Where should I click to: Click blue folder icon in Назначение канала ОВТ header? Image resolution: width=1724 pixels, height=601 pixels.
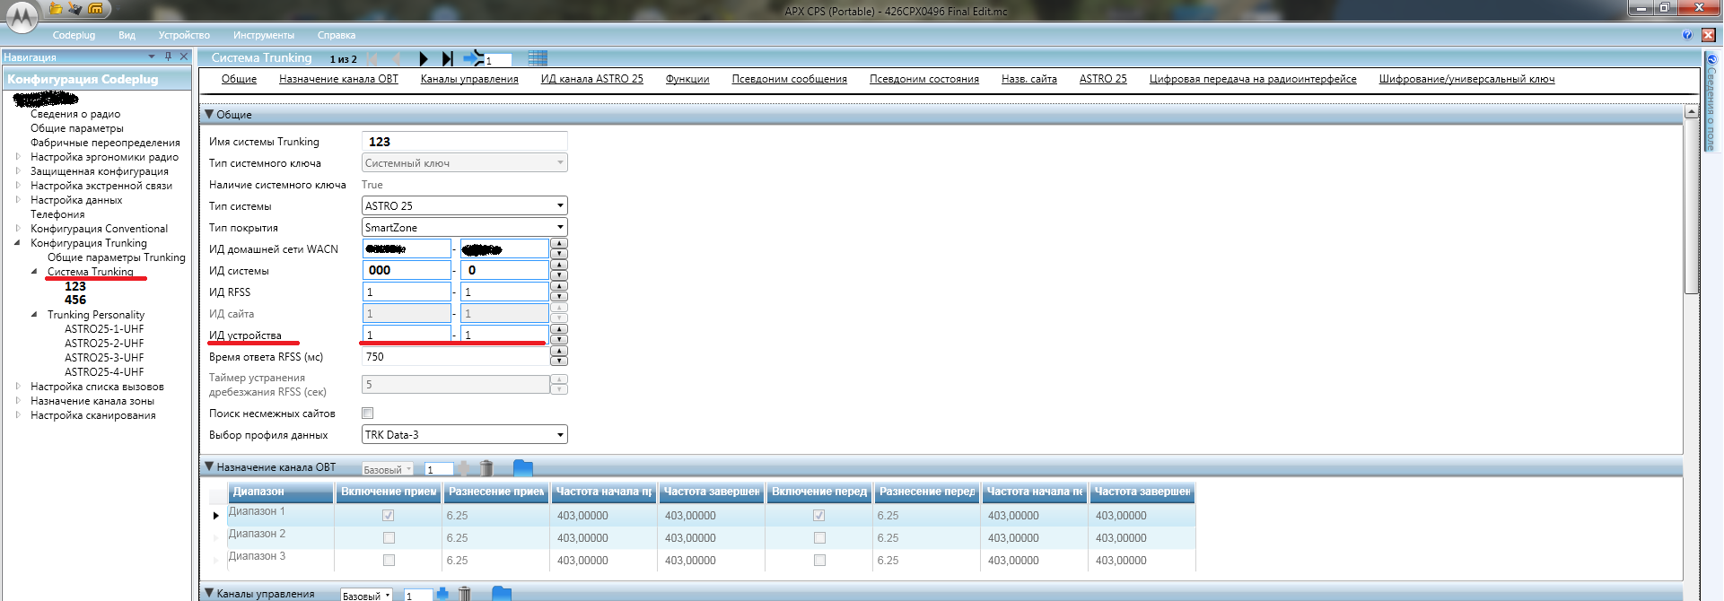click(523, 467)
